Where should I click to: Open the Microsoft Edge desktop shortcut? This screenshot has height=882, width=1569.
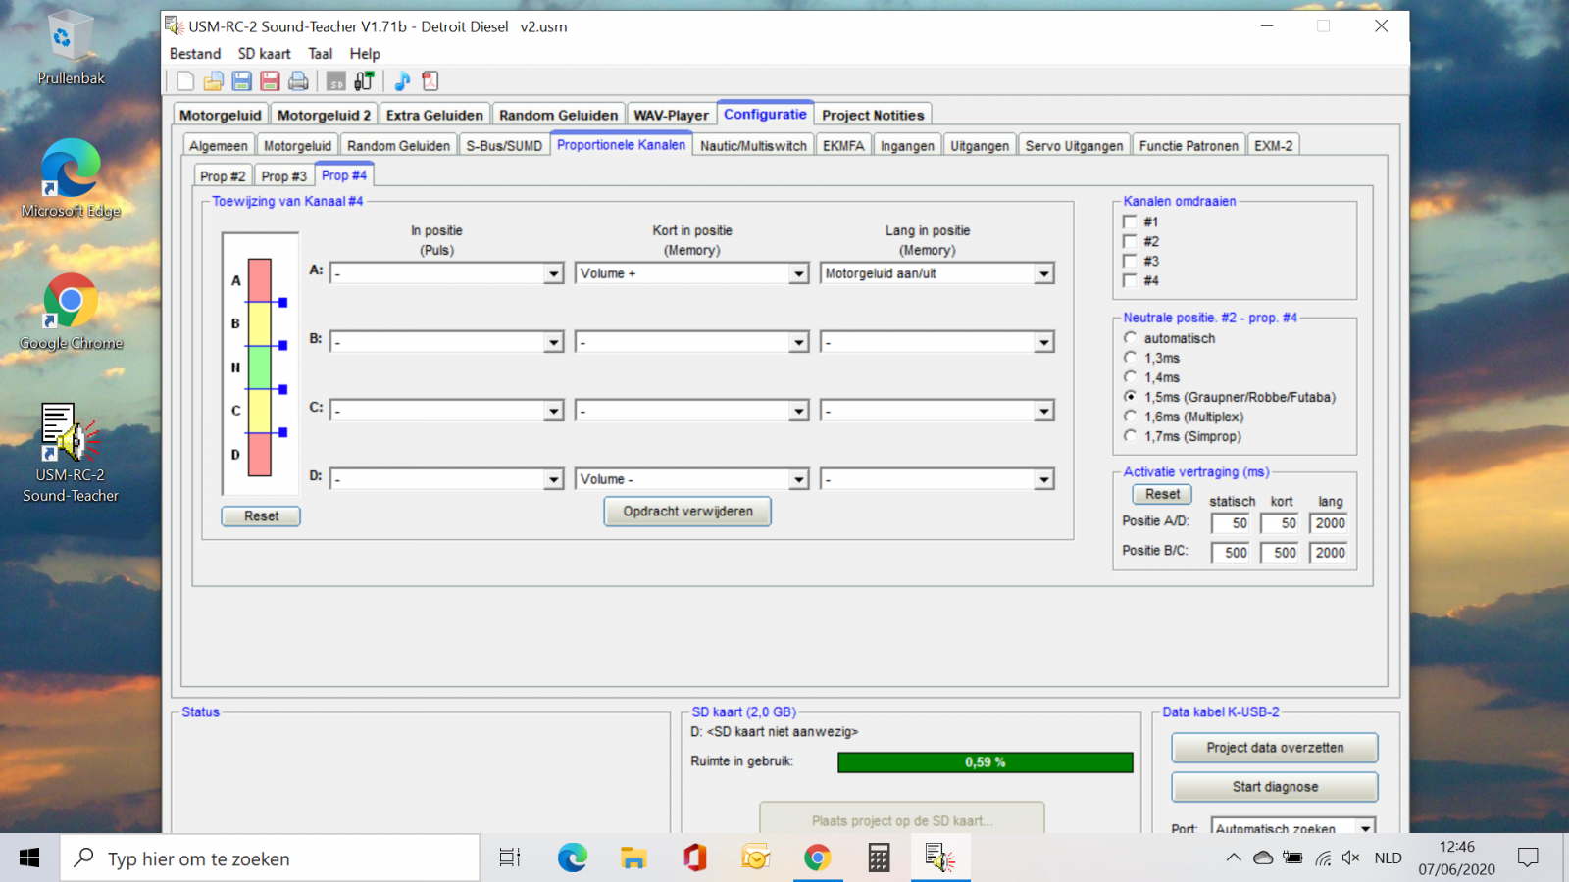coord(71,178)
